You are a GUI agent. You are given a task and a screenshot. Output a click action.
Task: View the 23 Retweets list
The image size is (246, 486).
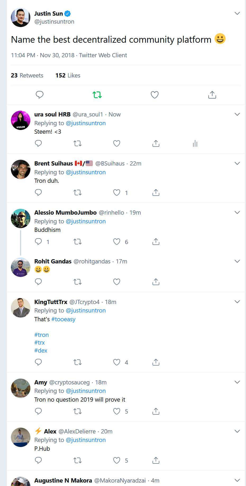coord(27,76)
